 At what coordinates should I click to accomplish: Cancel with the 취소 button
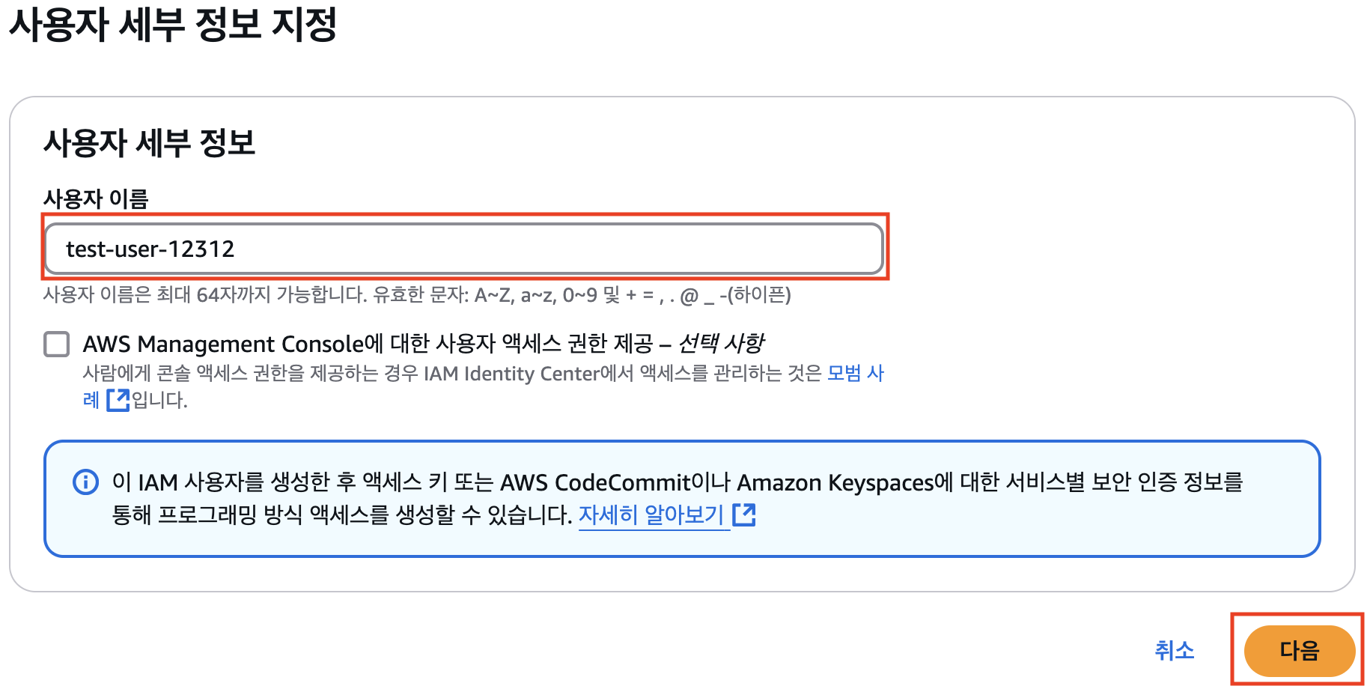(x=1174, y=650)
